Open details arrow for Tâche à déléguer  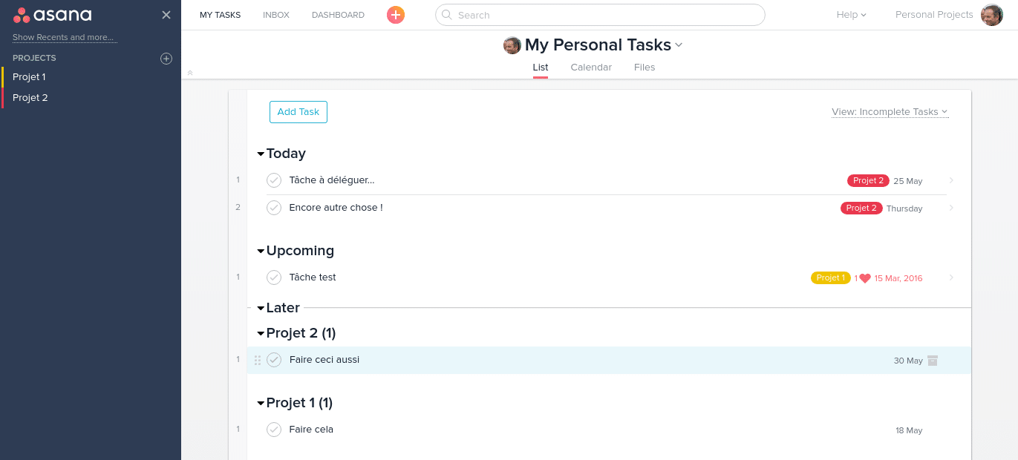(951, 180)
